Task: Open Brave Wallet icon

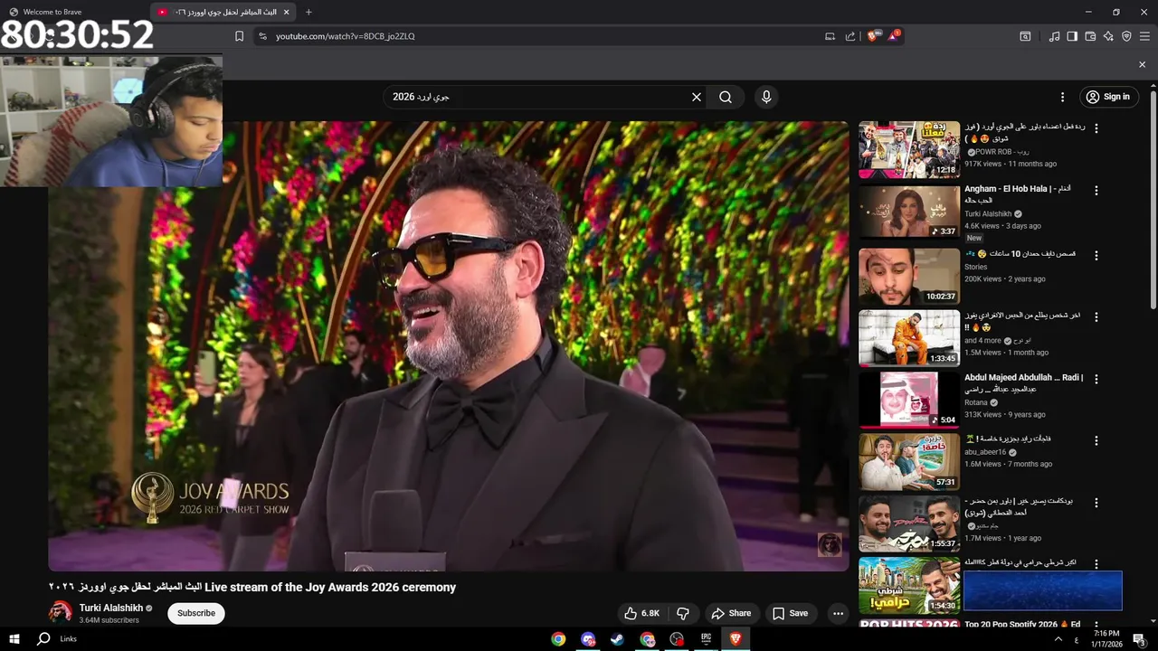Action: [1090, 36]
